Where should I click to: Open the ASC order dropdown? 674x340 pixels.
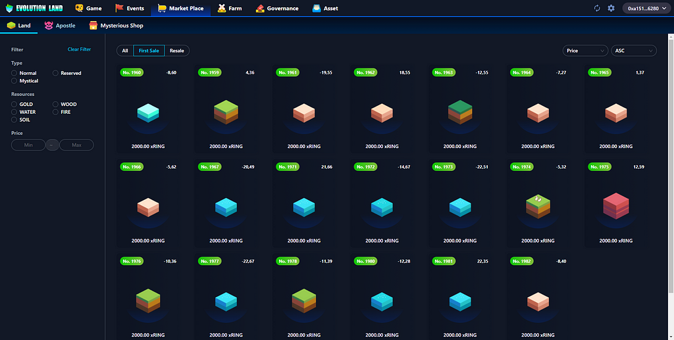pos(634,51)
